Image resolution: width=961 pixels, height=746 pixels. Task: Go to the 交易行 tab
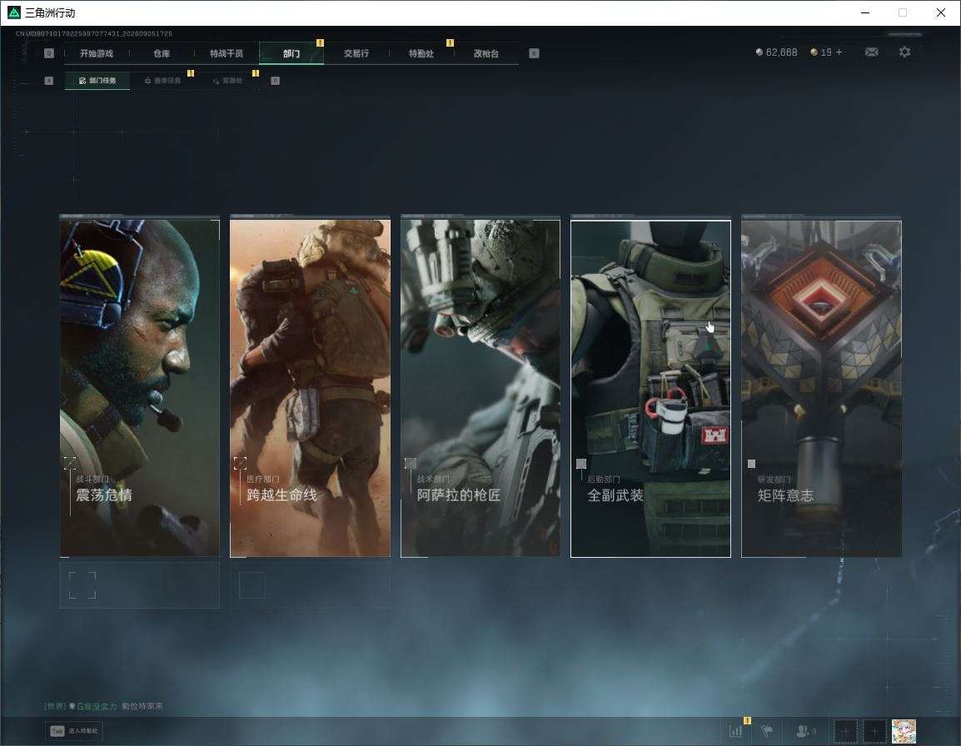coord(356,53)
